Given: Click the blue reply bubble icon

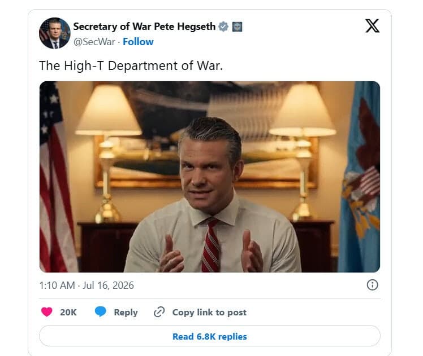Looking at the screenshot, I should [x=100, y=311].
